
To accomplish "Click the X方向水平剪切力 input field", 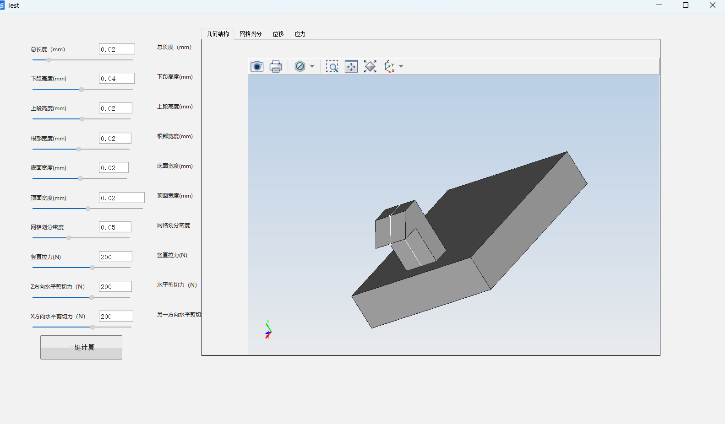I will [x=116, y=316].
